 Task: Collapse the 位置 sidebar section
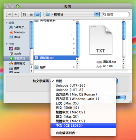(x=7, y=44)
